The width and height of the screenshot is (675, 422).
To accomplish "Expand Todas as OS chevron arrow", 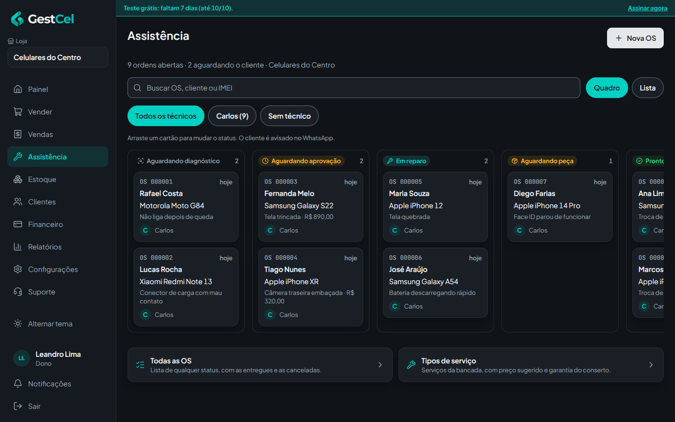I will 380,365.
